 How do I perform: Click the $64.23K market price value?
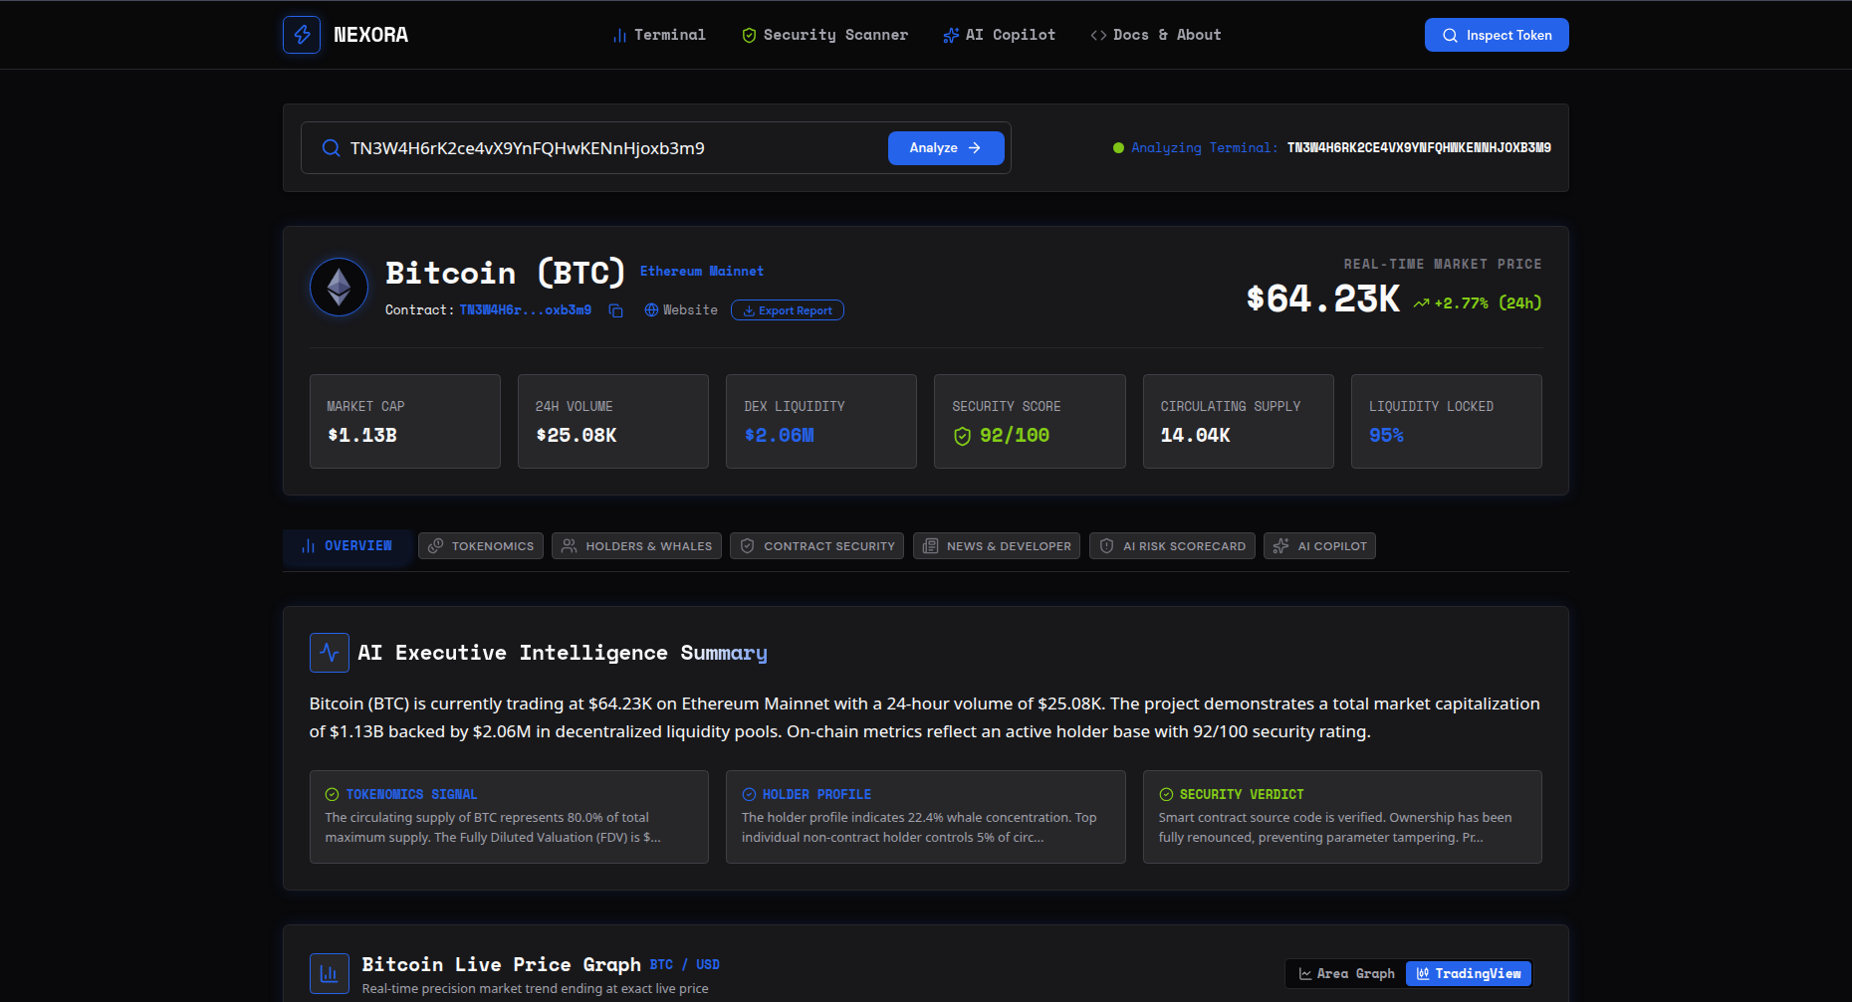point(1323,299)
